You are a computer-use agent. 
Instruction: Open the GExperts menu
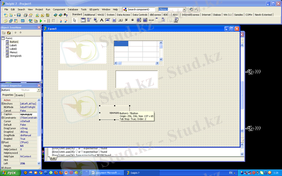pos(94,10)
